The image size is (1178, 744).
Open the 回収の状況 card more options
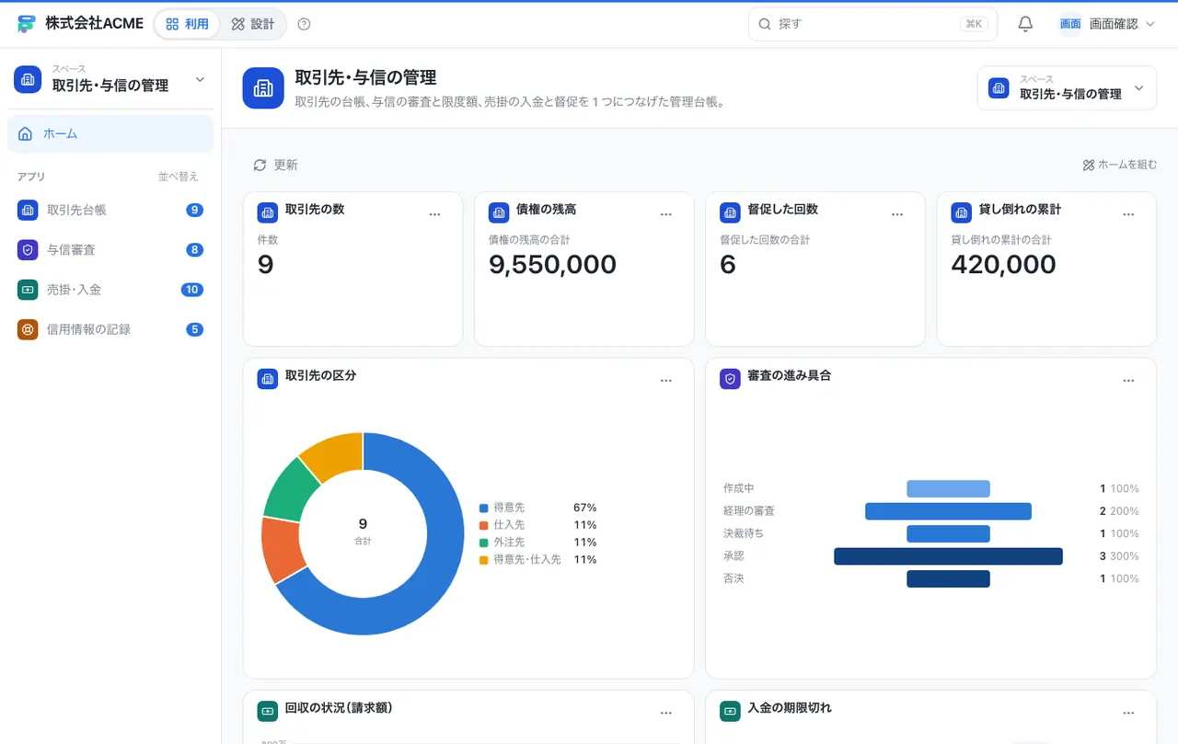pos(666,713)
